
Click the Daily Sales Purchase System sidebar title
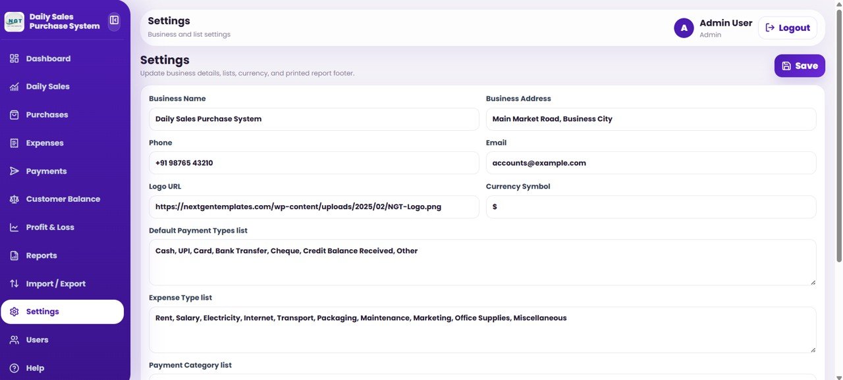(x=65, y=22)
